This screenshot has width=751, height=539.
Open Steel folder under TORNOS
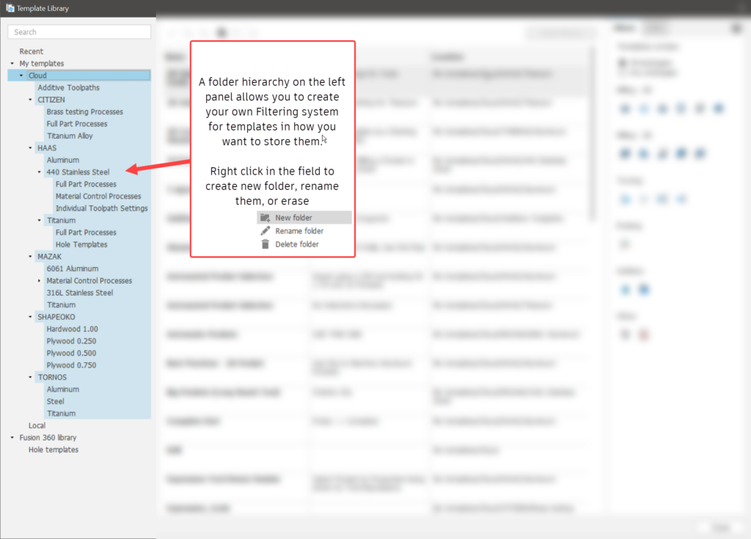[55, 401]
